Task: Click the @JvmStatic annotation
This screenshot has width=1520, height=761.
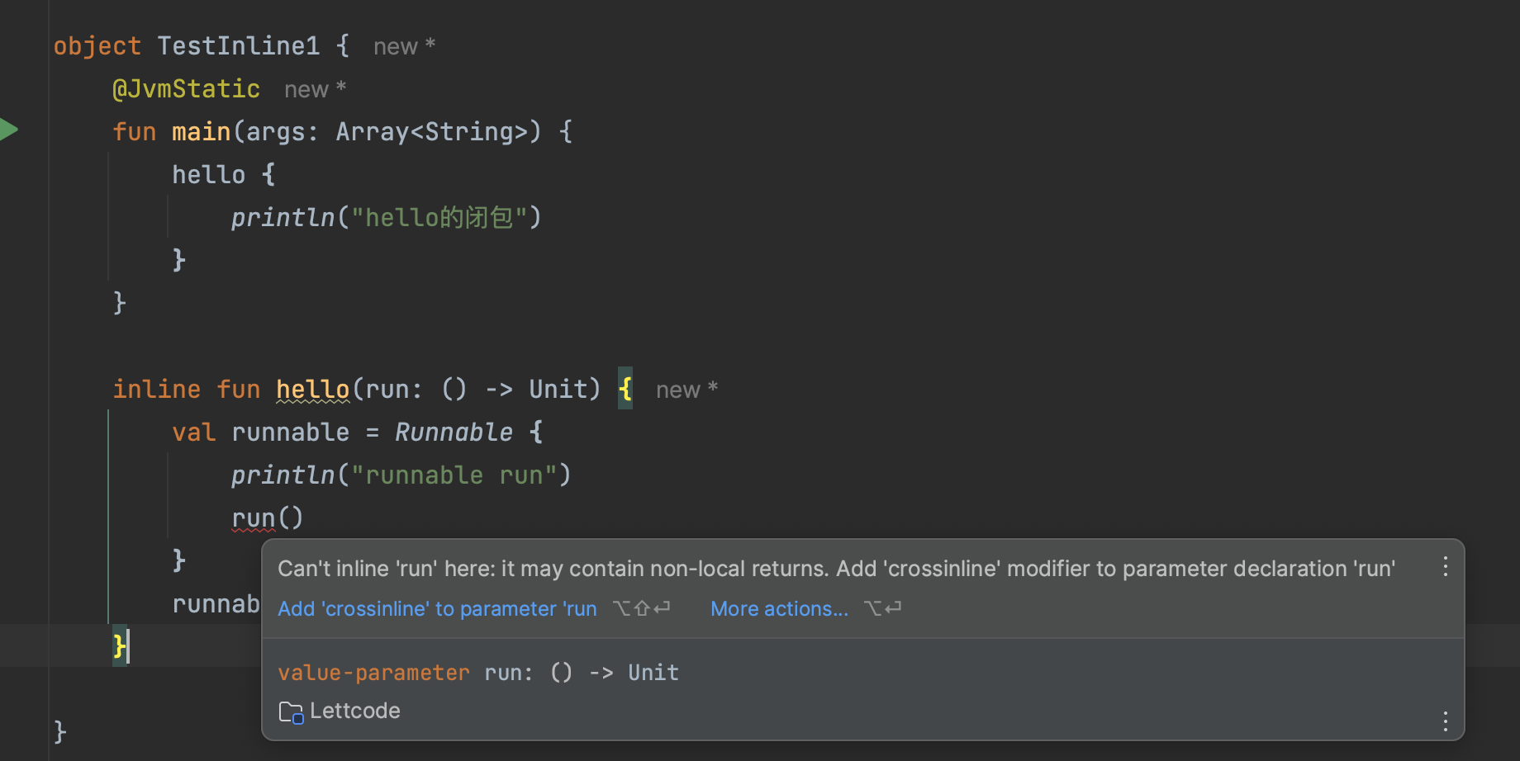Action: click(186, 88)
